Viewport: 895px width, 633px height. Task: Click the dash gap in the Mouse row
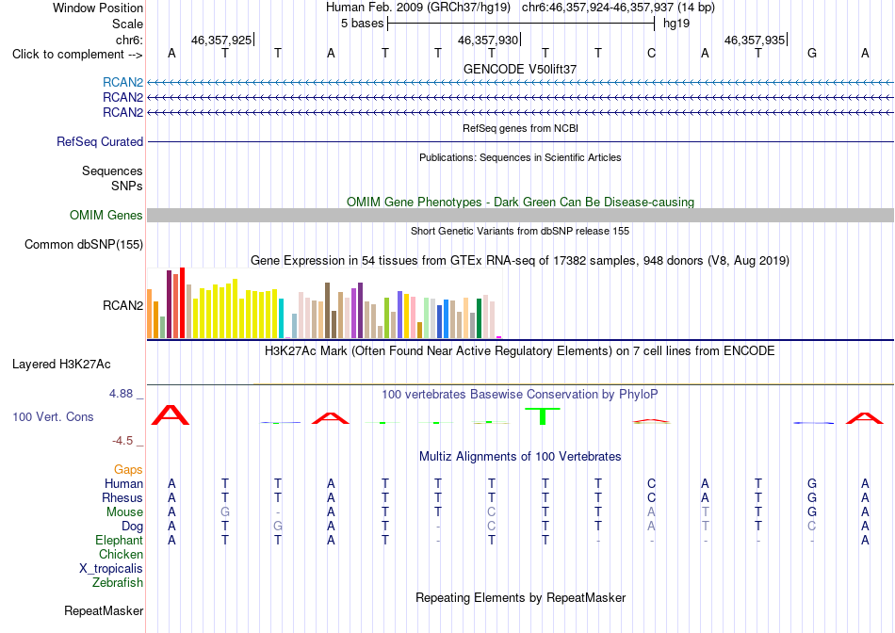[x=277, y=512]
